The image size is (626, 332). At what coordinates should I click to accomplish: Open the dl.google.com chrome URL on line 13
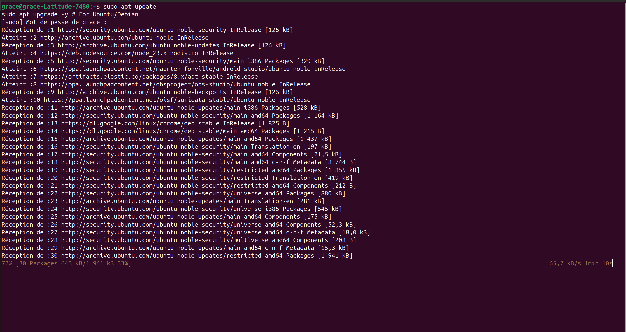point(128,123)
